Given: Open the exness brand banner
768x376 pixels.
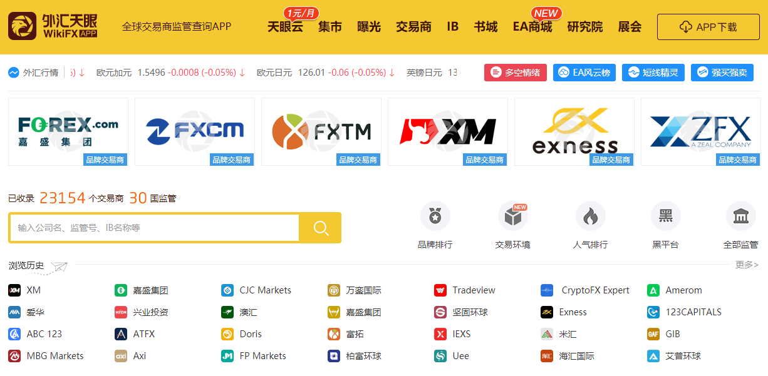Looking at the screenshot, I should pyautogui.click(x=574, y=131).
